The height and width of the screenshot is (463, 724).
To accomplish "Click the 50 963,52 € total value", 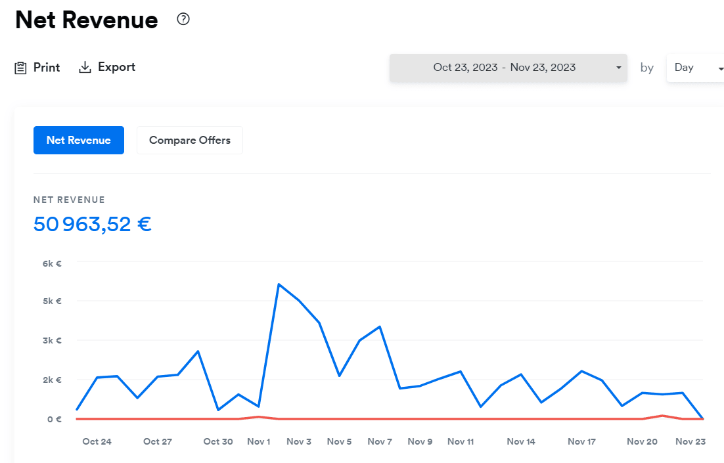I will coord(93,225).
